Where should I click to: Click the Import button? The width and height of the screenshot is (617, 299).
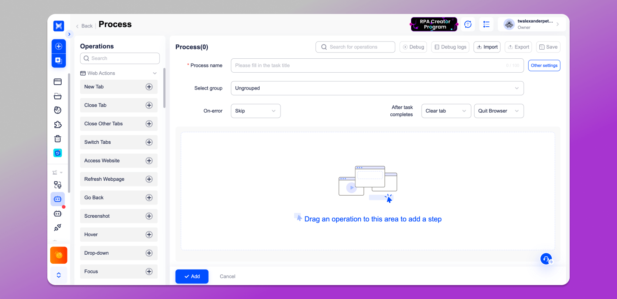pos(487,47)
